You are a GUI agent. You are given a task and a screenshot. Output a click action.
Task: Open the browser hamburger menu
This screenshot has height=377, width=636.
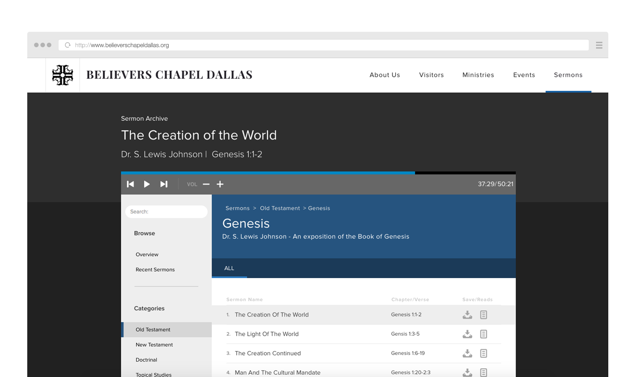tap(599, 45)
